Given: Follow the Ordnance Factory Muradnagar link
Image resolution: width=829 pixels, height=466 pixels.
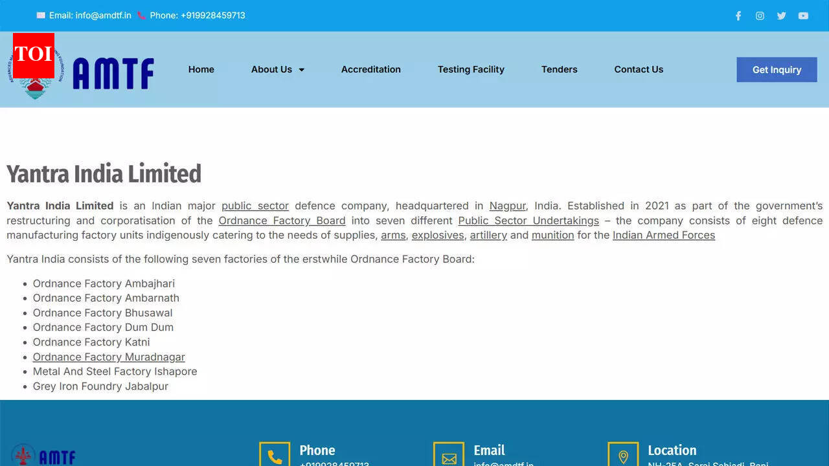Looking at the screenshot, I should (x=108, y=357).
